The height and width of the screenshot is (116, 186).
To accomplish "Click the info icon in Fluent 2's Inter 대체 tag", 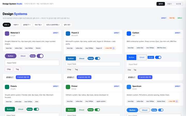I will click(113, 48).
